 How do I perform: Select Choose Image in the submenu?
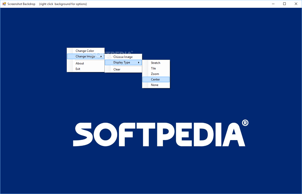[x=123, y=57]
